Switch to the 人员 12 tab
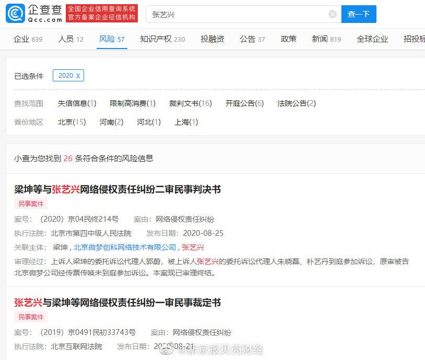 (x=70, y=39)
